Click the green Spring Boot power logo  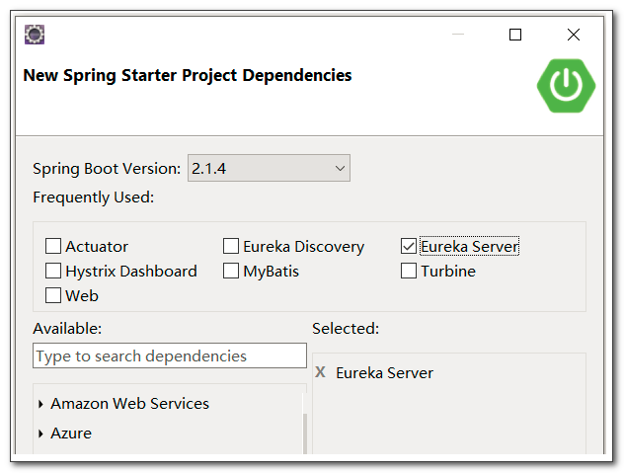[x=566, y=84]
